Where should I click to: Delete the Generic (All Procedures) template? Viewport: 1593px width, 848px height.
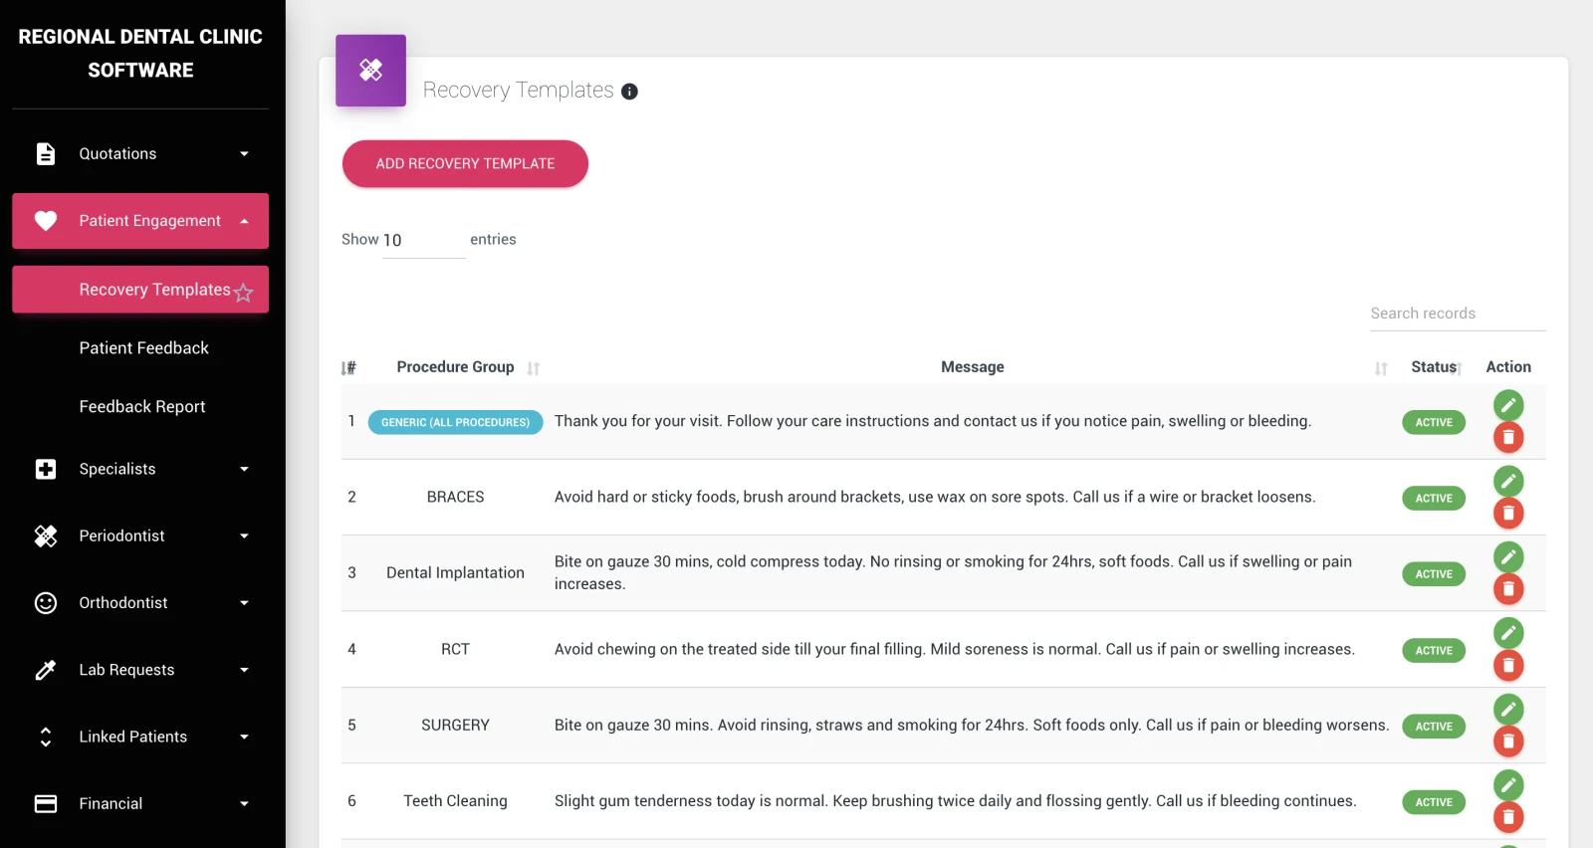[1508, 437]
